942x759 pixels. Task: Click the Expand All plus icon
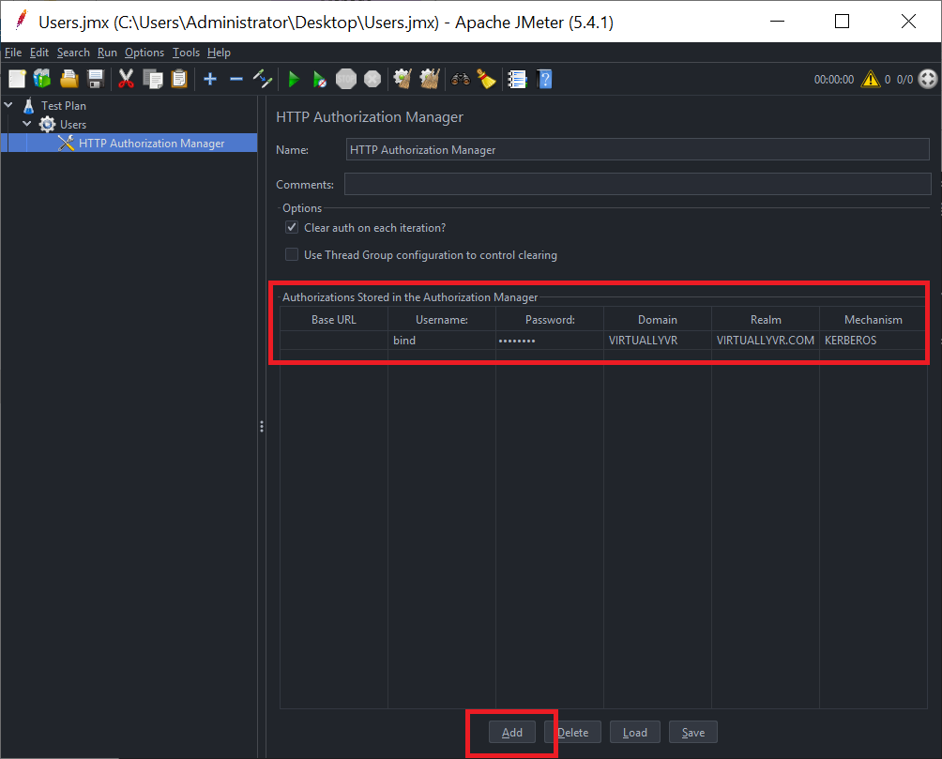pyautogui.click(x=209, y=79)
